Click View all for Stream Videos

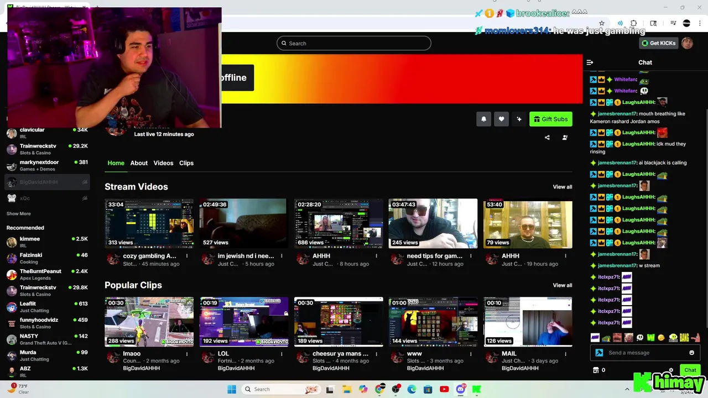click(563, 187)
